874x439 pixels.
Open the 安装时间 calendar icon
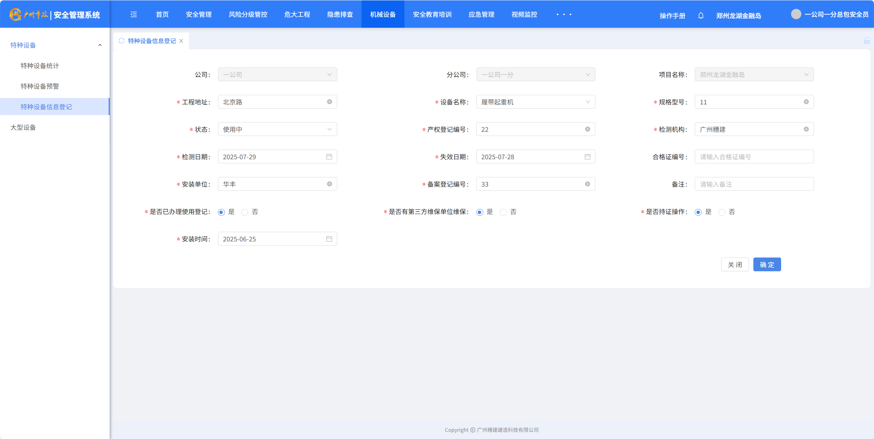[x=329, y=239]
